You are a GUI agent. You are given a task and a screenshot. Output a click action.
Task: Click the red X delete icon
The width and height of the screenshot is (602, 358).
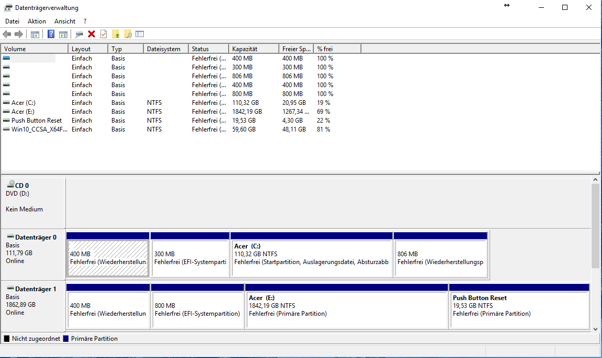point(92,34)
